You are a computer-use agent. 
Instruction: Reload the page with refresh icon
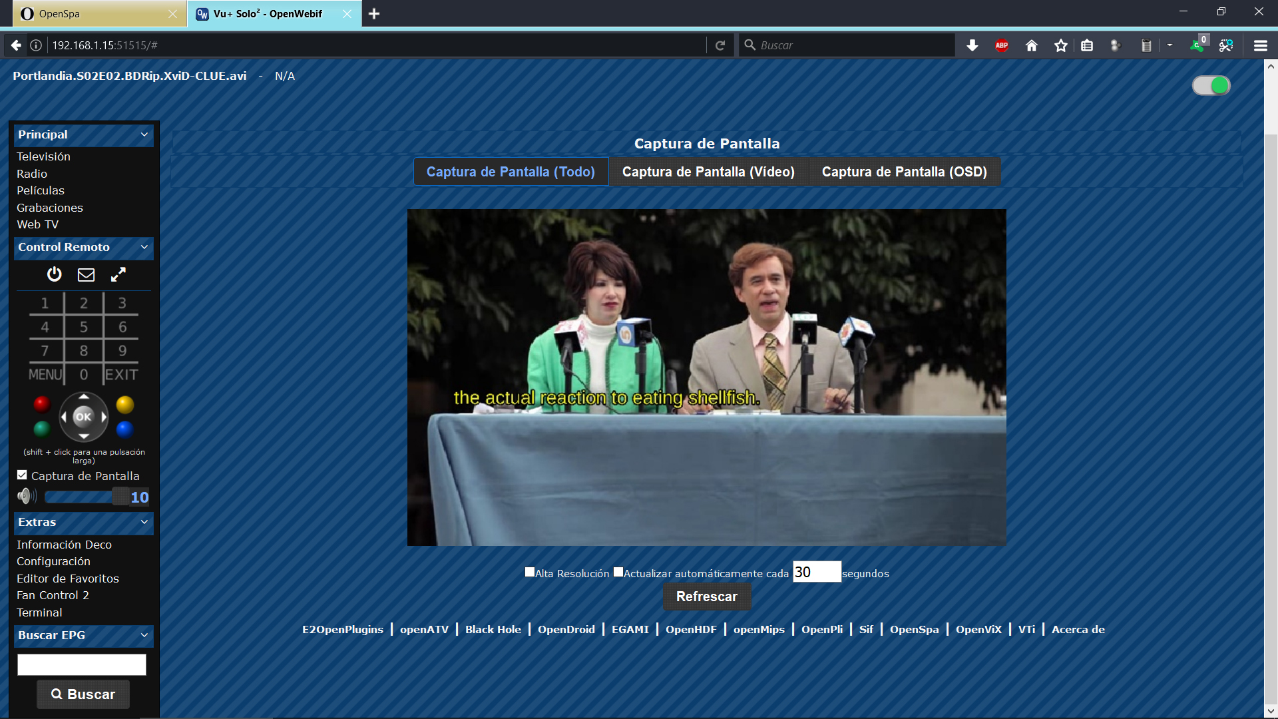point(720,45)
